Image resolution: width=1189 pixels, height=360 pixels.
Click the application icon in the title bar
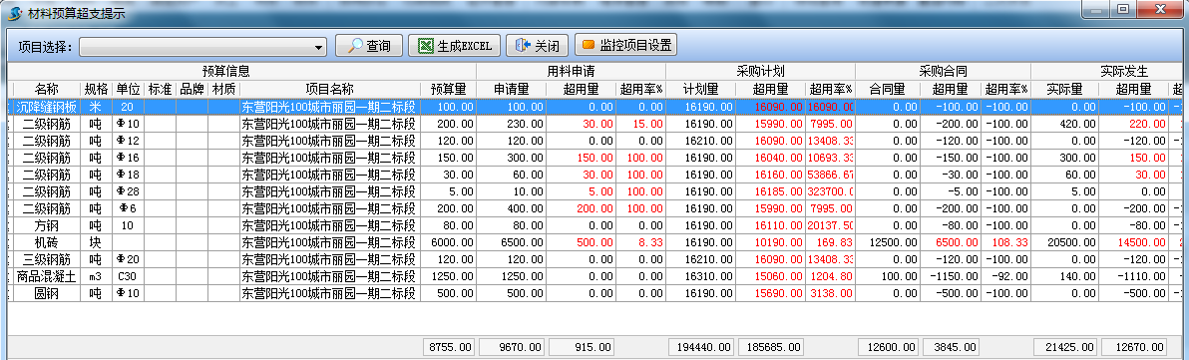coord(15,13)
